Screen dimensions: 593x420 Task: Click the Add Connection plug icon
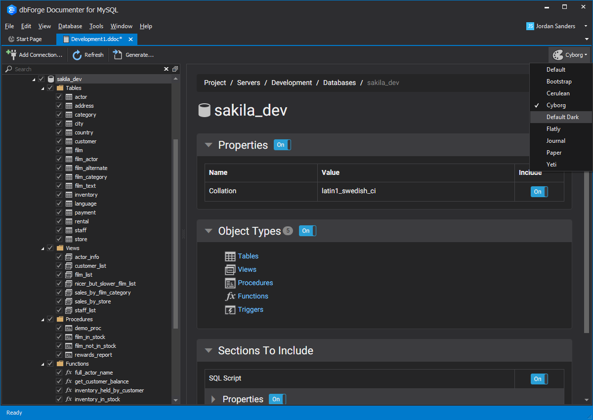point(11,54)
